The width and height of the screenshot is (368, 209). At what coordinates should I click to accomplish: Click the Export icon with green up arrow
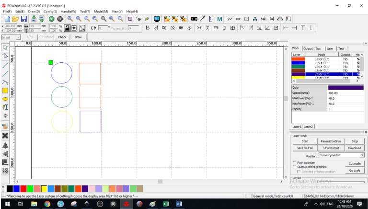(42, 19)
